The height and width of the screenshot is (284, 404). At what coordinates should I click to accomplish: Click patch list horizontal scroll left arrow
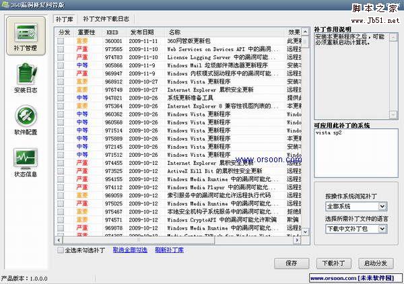click(59, 240)
